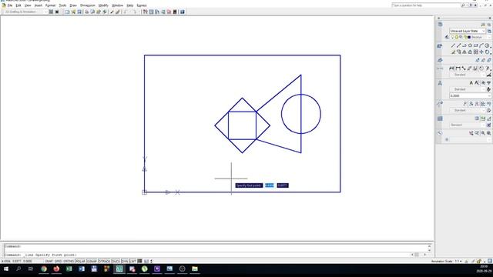The image size is (493, 277).
Task: Click the New drawing toolbar icon
Action: (x=67, y=12)
